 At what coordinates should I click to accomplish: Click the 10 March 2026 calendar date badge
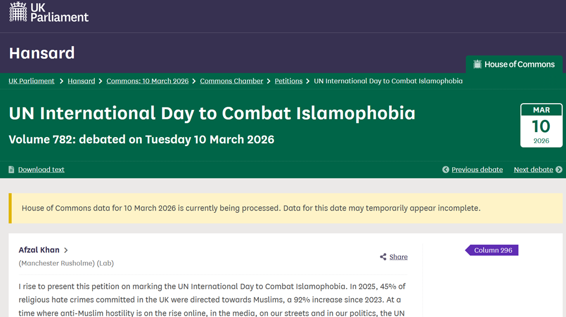coord(541,125)
